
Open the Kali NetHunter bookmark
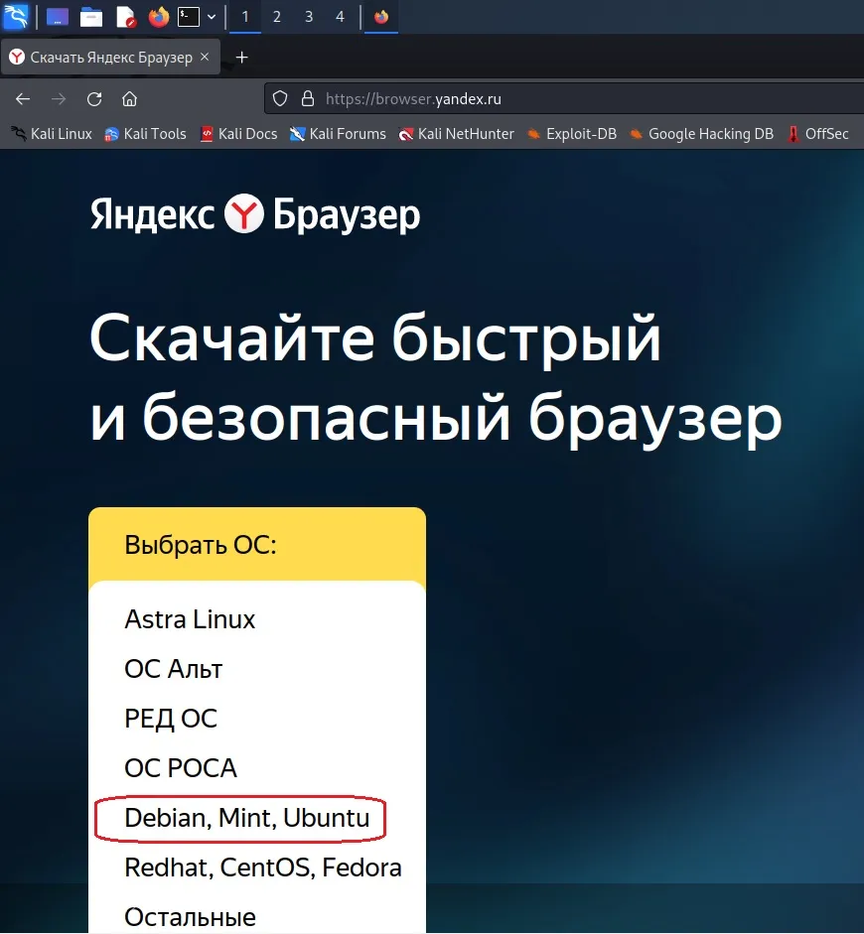pyautogui.click(x=457, y=134)
